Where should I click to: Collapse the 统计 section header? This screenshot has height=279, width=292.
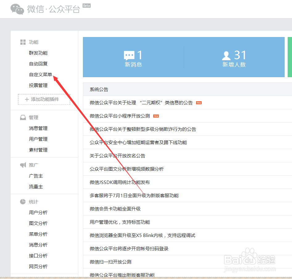[33, 202]
